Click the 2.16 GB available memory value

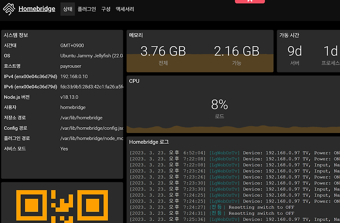click(x=237, y=51)
